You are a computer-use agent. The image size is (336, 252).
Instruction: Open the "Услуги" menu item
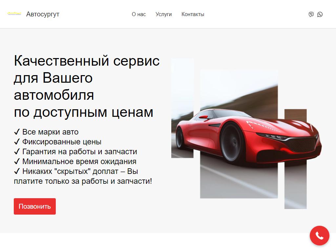point(163,14)
